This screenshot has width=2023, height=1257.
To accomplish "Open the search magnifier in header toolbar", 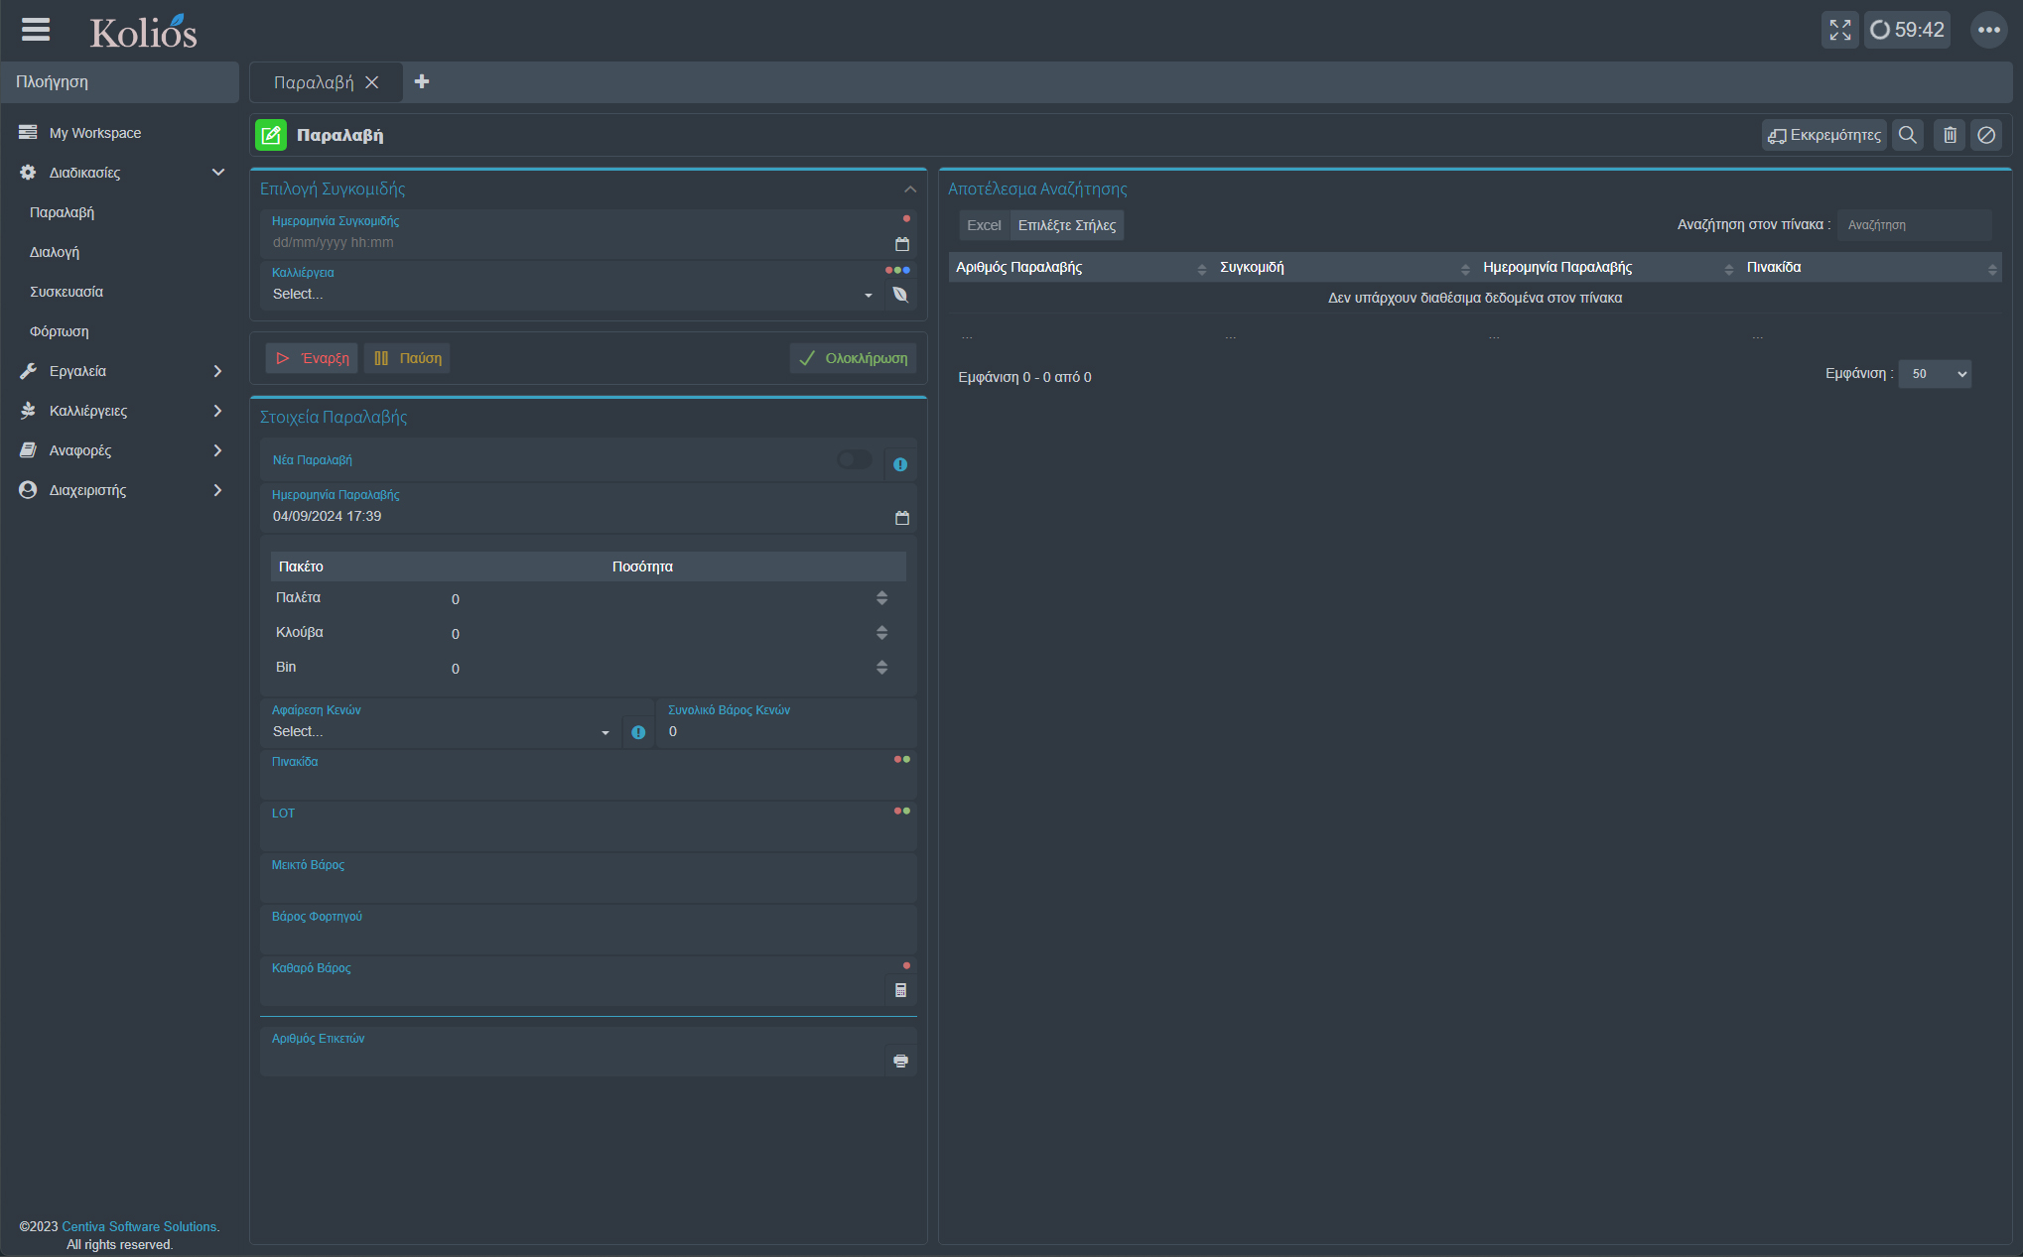I will pyautogui.click(x=1907, y=135).
